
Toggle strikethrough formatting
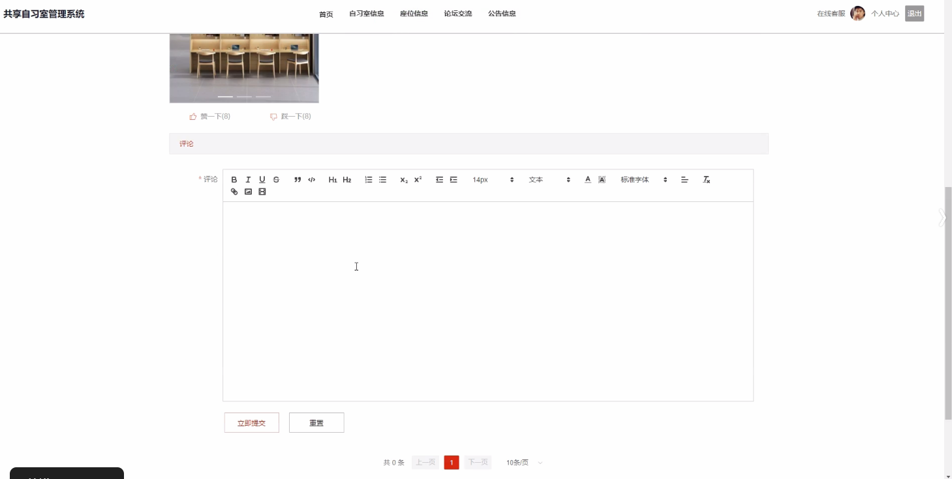(276, 180)
